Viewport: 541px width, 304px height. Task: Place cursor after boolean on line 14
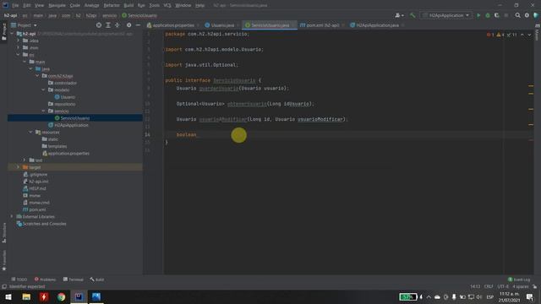(197, 135)
